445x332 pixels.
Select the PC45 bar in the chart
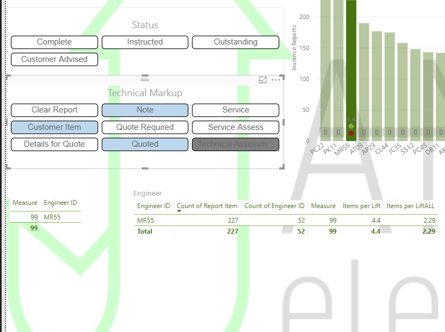[428, 97]
